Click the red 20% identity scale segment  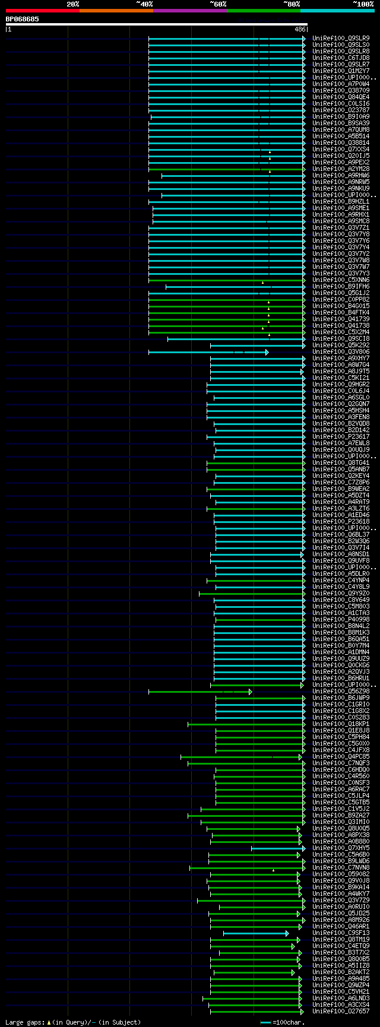coord(42,11)
